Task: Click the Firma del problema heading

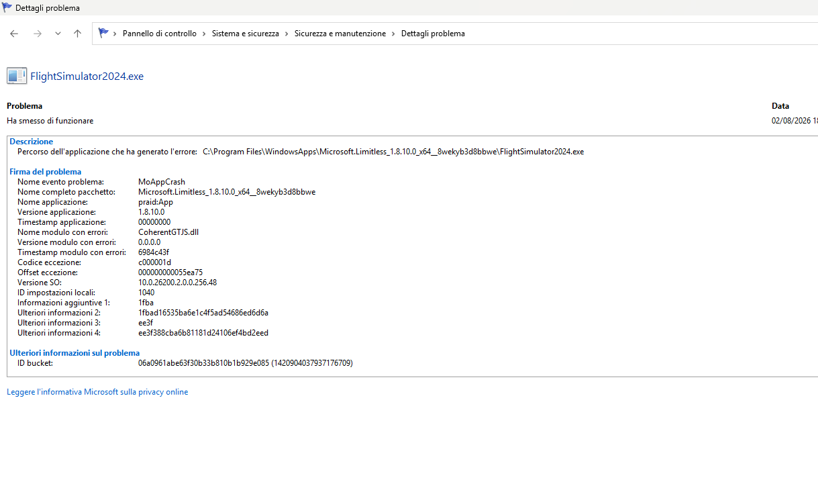Action: coord(46,172)
